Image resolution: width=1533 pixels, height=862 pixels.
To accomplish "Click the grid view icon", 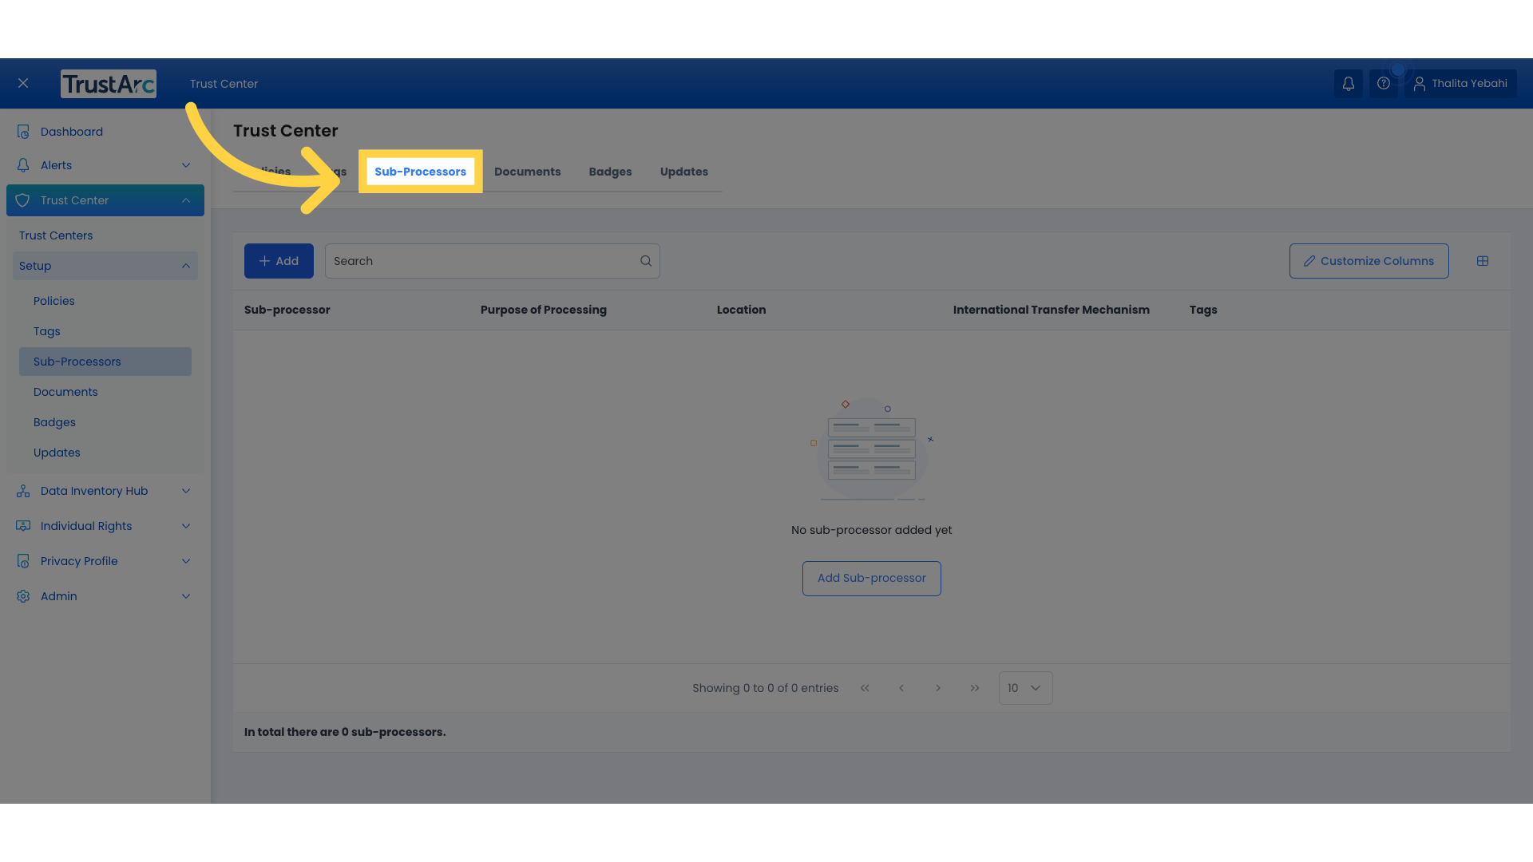I will [1483, 261].
